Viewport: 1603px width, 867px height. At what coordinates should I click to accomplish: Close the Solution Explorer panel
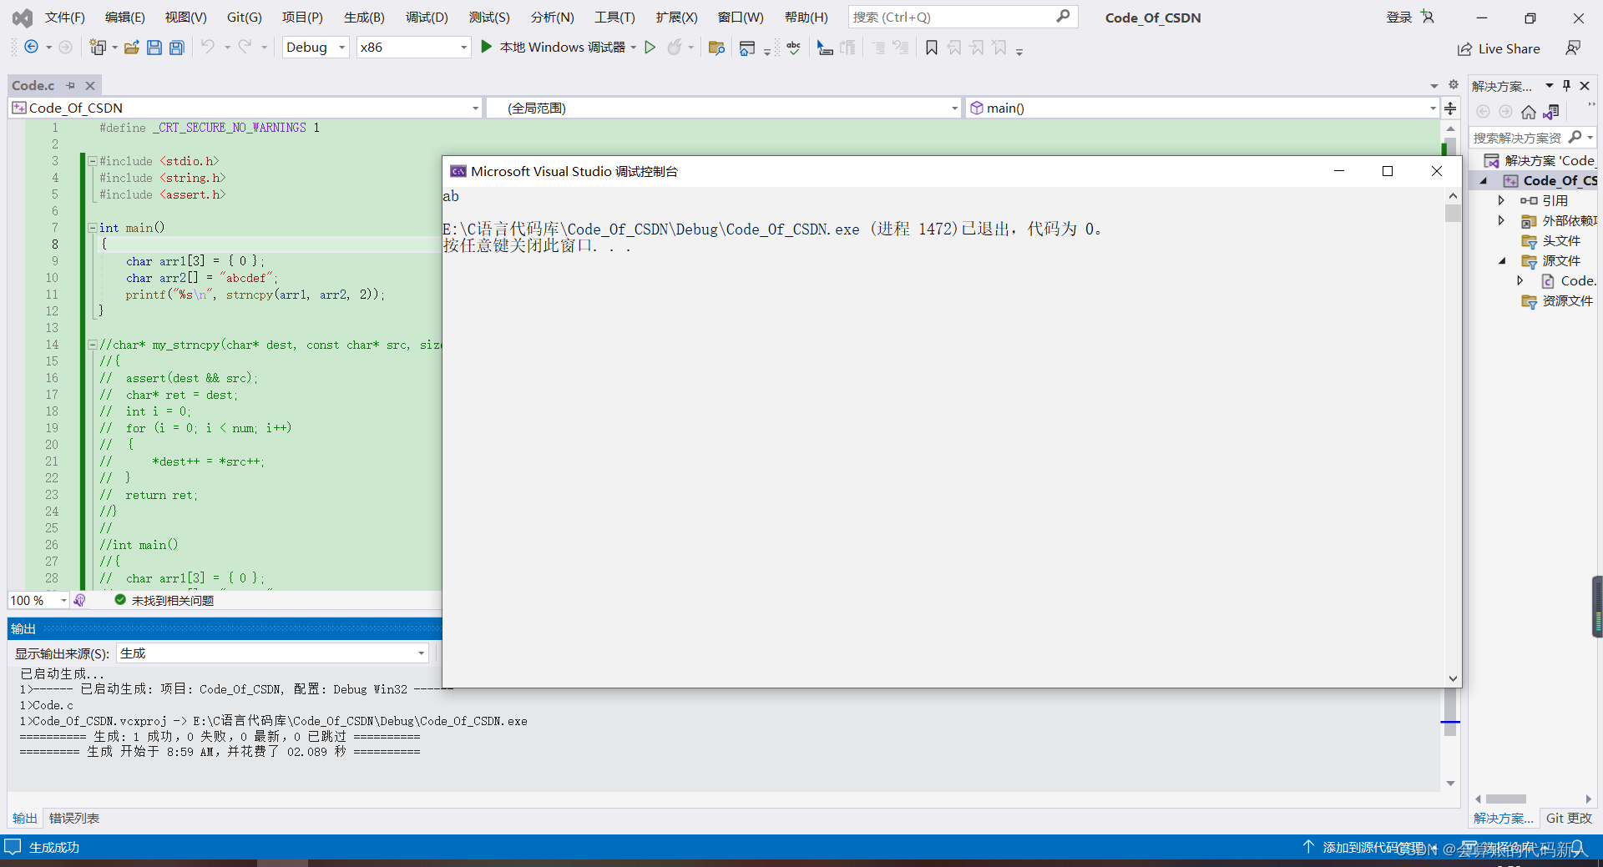point(1585,85)
